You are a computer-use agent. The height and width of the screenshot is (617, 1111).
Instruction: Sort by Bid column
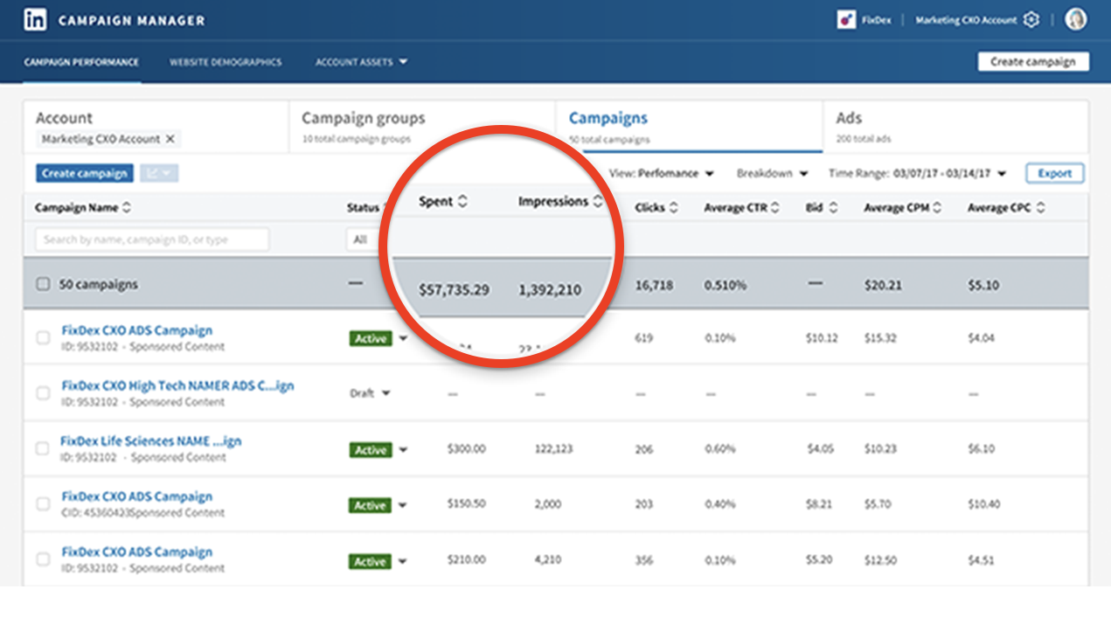[x=833, y=208]
